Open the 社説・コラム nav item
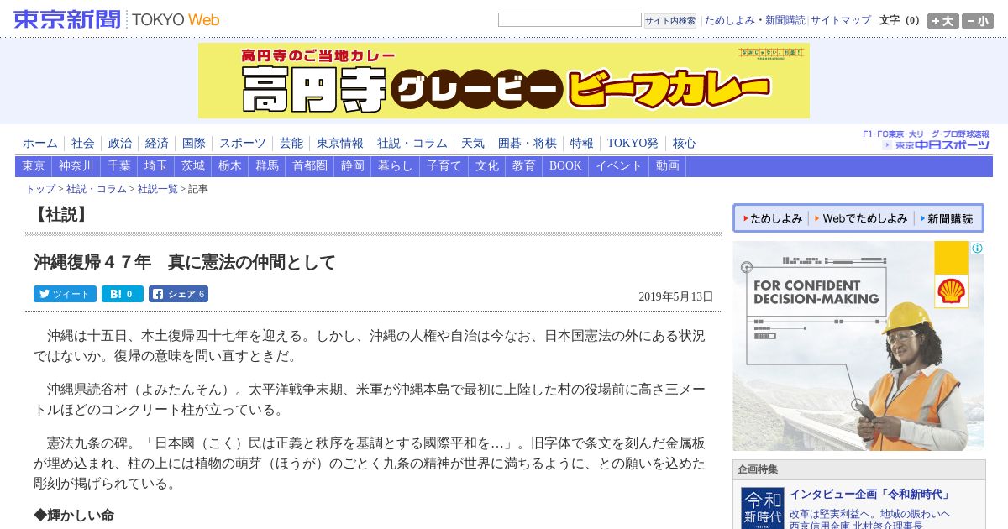This screenshot has height=529, width=1008. tap(412, 143)
